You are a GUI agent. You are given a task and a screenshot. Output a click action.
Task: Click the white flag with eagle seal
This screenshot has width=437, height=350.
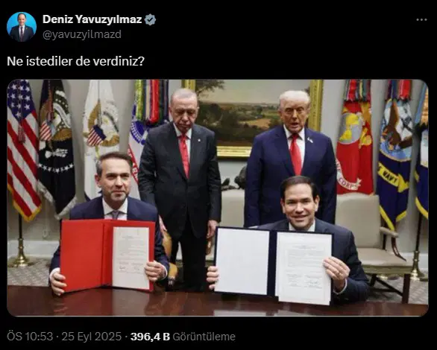pyautogui.click(x=101, y=133)
